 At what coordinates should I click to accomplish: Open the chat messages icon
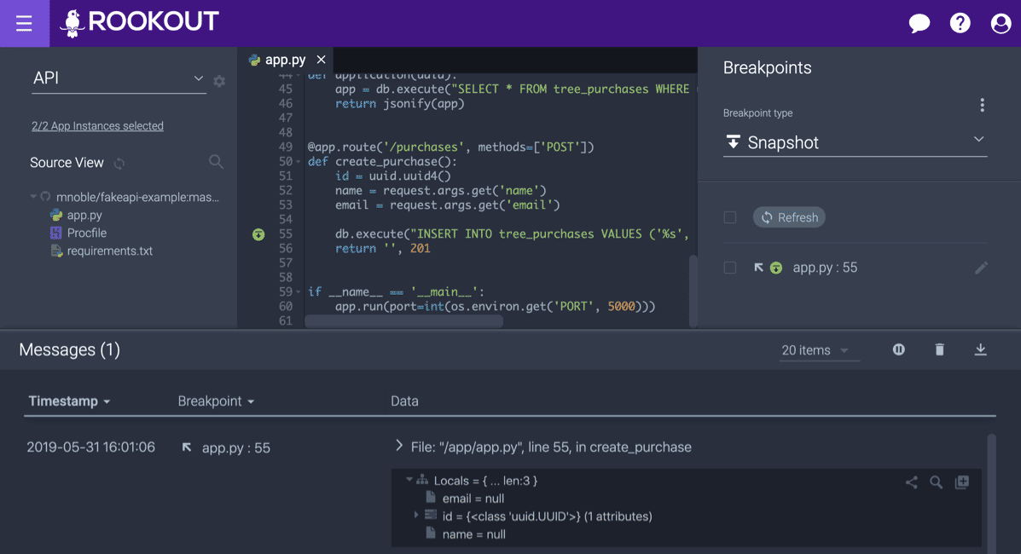[919, 23]
